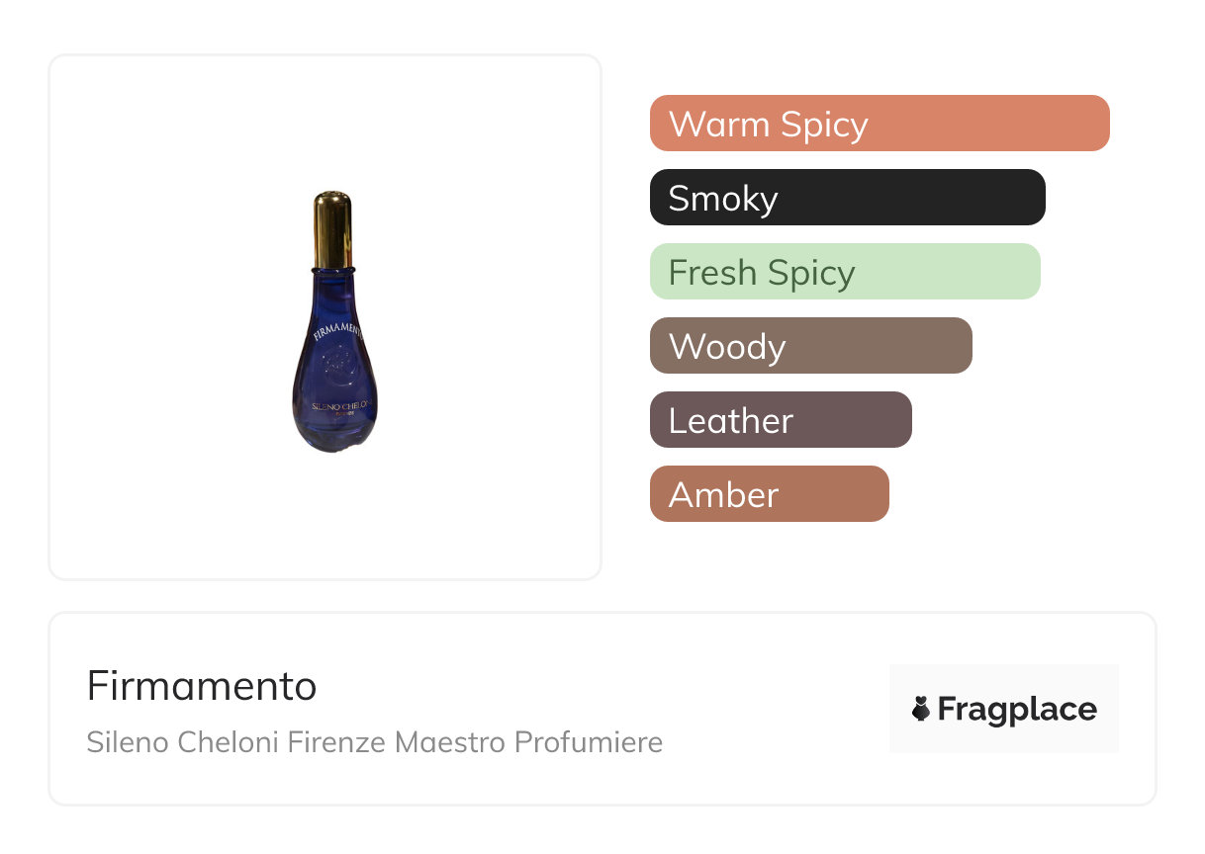Click the Leather accord bar

coord(781,420)
